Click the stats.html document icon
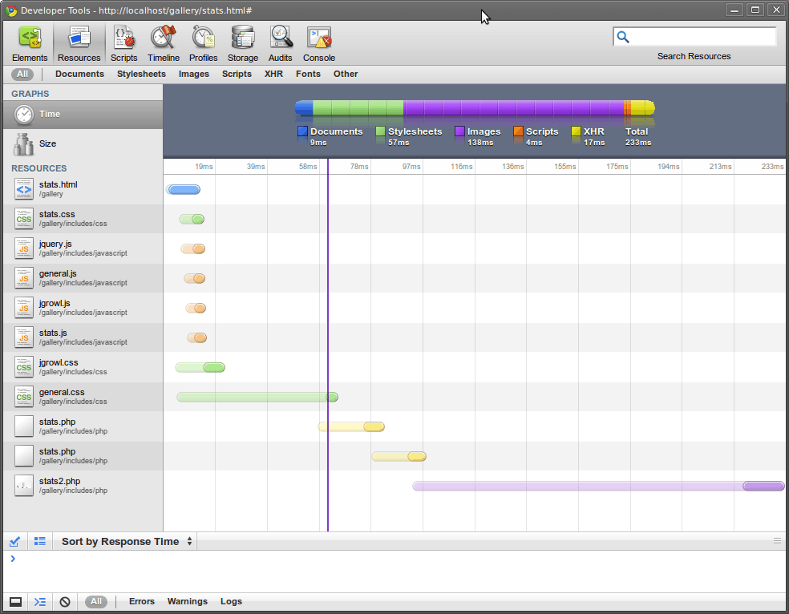Image resolution: width=789 pixels, height=614 pixels. (x=23, y=189)
